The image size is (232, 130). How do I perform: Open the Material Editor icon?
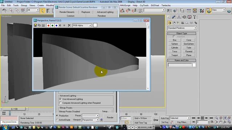click(x=202, y=10)
